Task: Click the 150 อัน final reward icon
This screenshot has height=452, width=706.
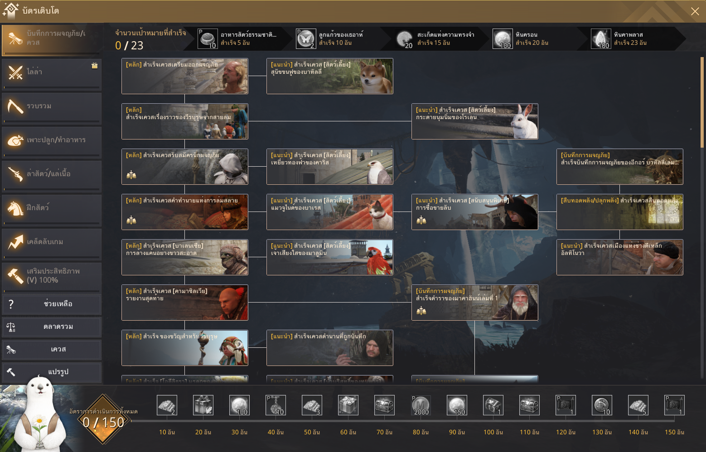Action: pos(674,405)
